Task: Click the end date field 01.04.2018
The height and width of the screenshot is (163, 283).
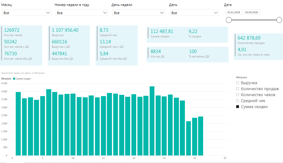Action: [x=252, y=12]
